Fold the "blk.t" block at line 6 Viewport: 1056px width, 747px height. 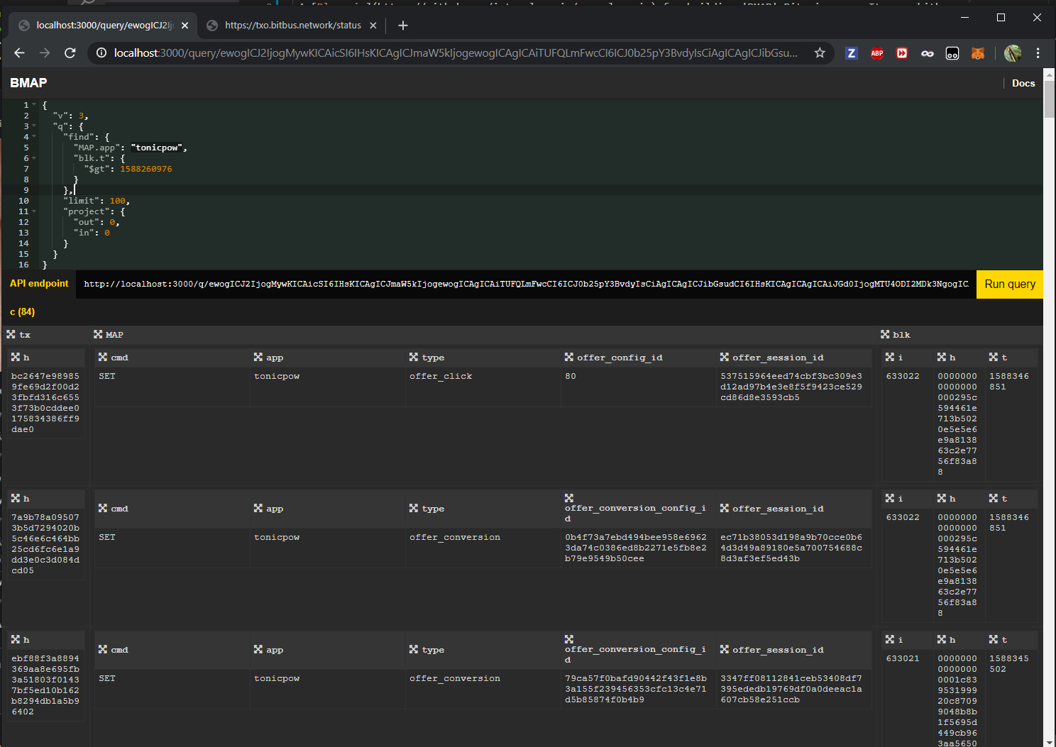pyautogui.click(x=34, y=158)
